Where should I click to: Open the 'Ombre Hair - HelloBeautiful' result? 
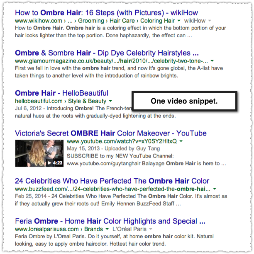(61, 93)
